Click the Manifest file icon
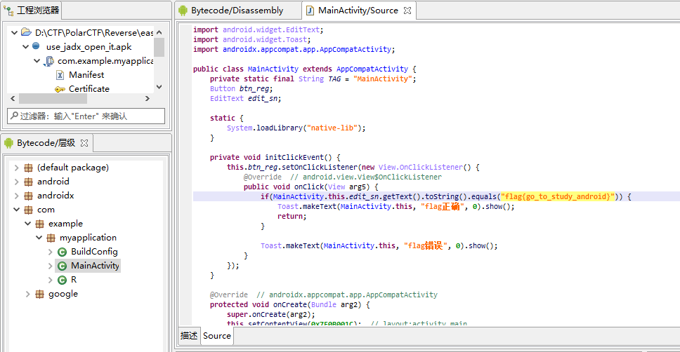Viewport: 680px width, 352px height. pos(60,75)
